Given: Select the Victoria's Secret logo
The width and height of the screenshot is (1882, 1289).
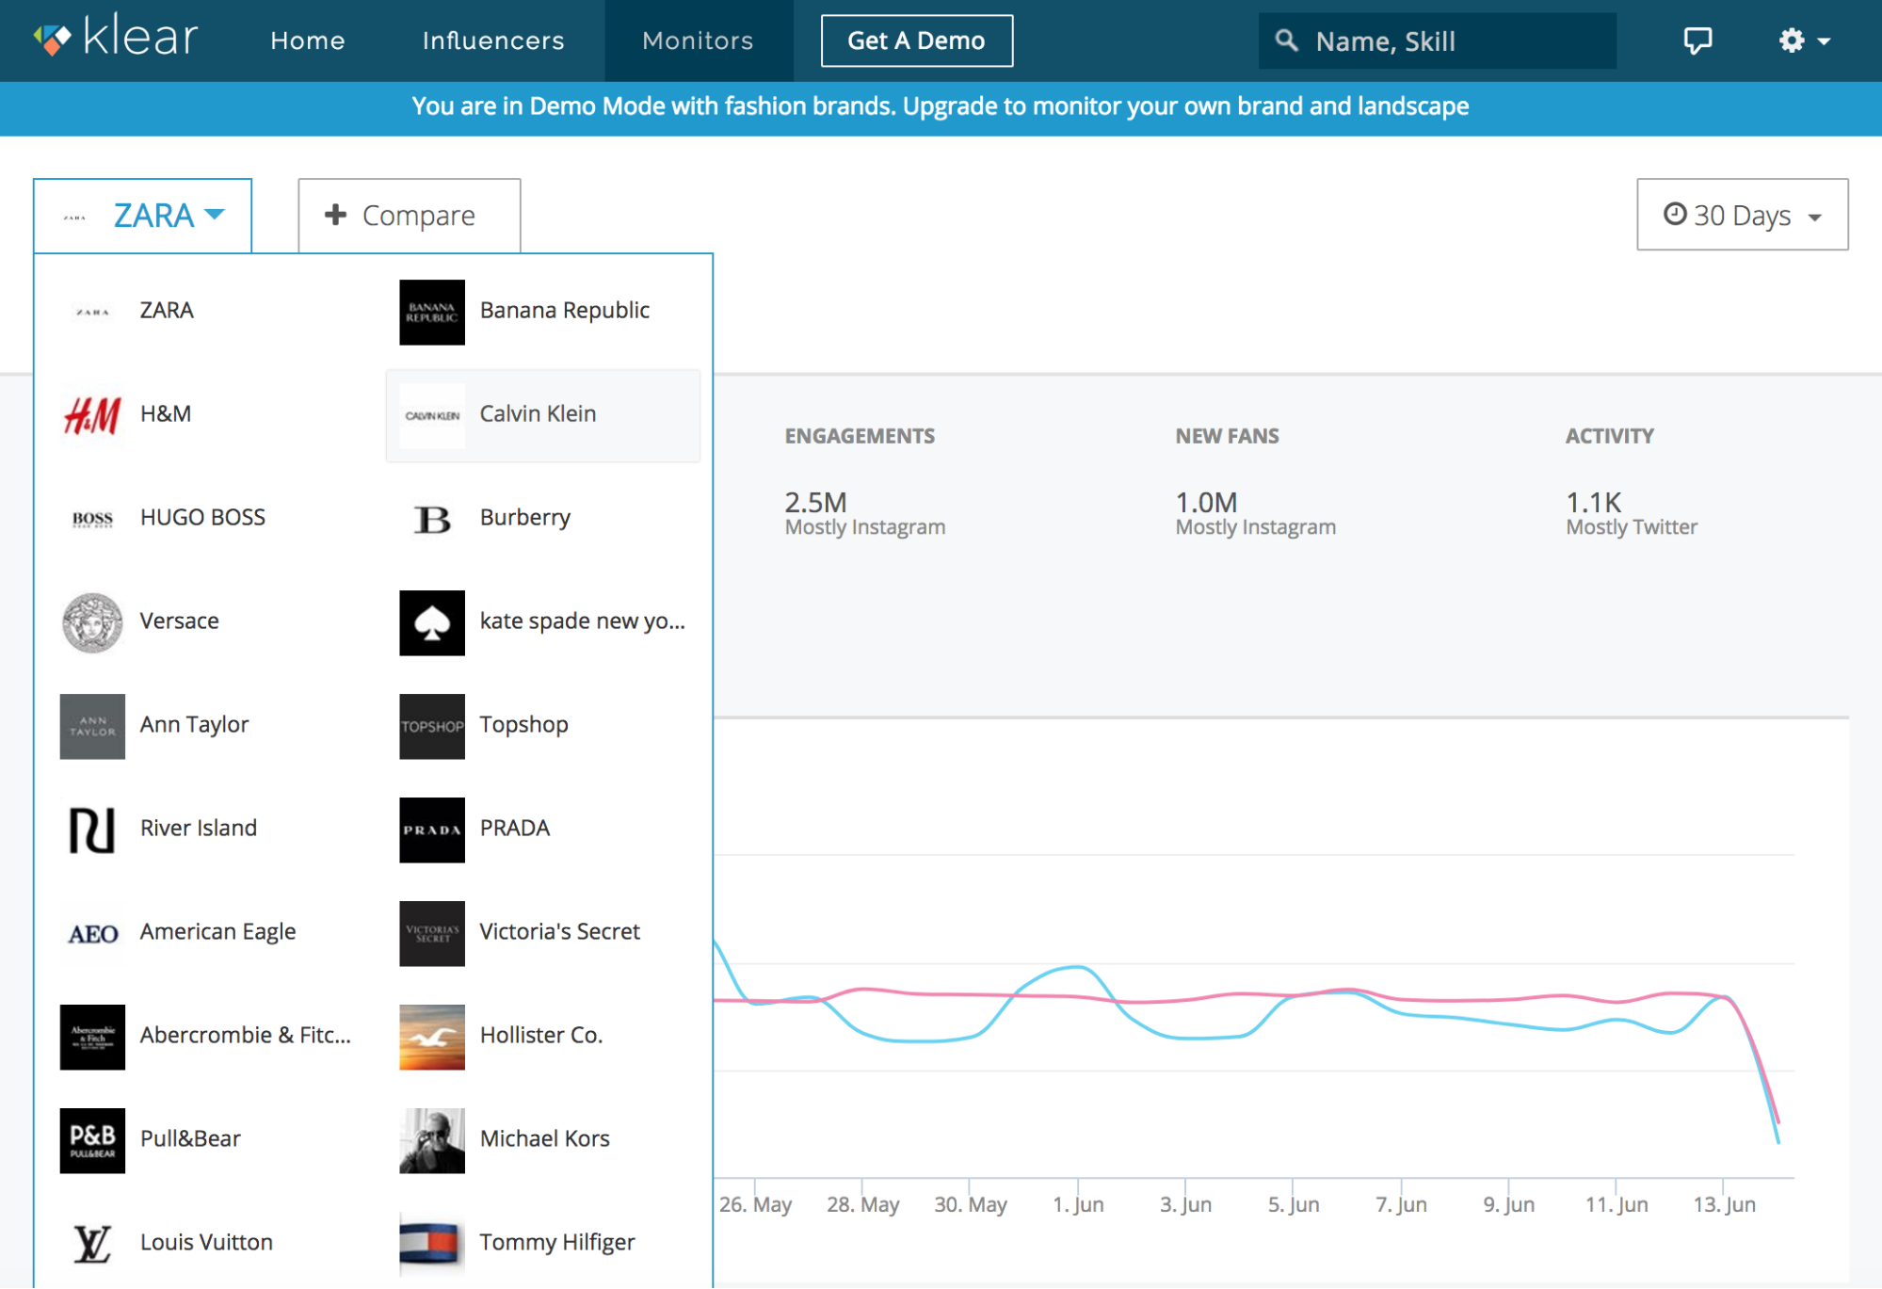Looking at the screenshot, I should (432, 933).
